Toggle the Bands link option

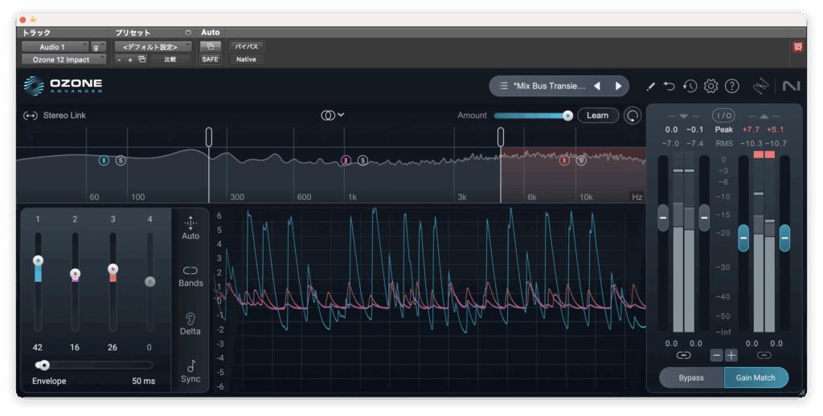(x=190, y=275)
